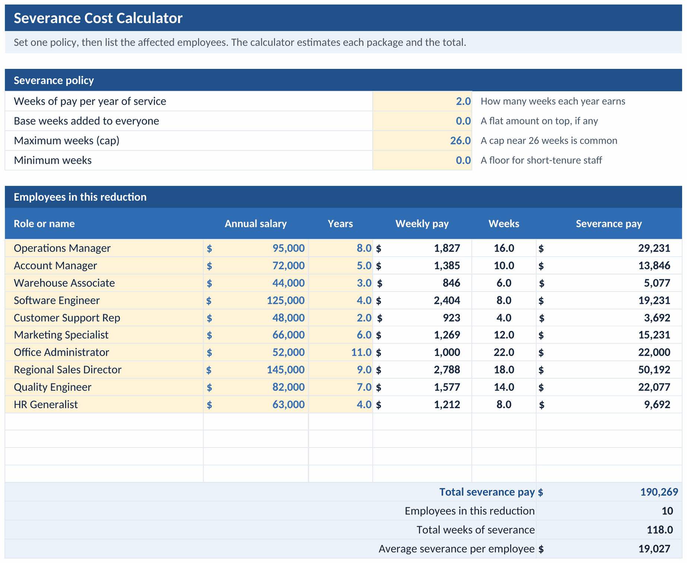Select the Annual salary column header
687x563 pixels.
pos(256,223)
